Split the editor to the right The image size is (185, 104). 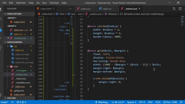(x=180, y=9)
